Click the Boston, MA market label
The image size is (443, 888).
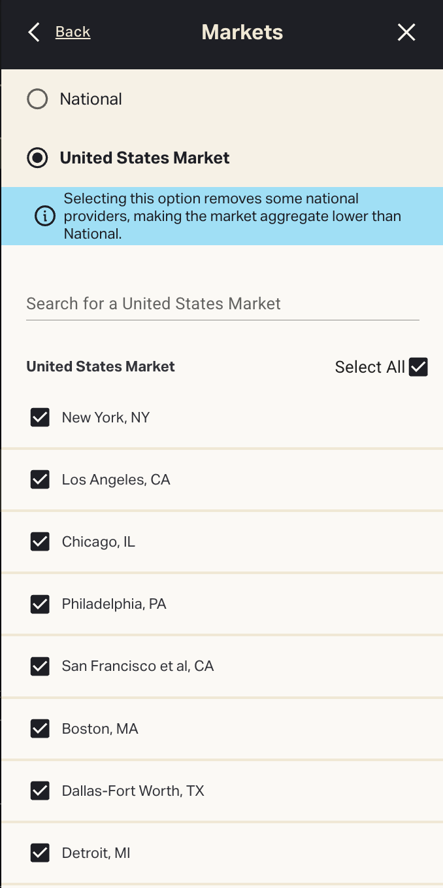pyautogui.click(x=100, y=728)
